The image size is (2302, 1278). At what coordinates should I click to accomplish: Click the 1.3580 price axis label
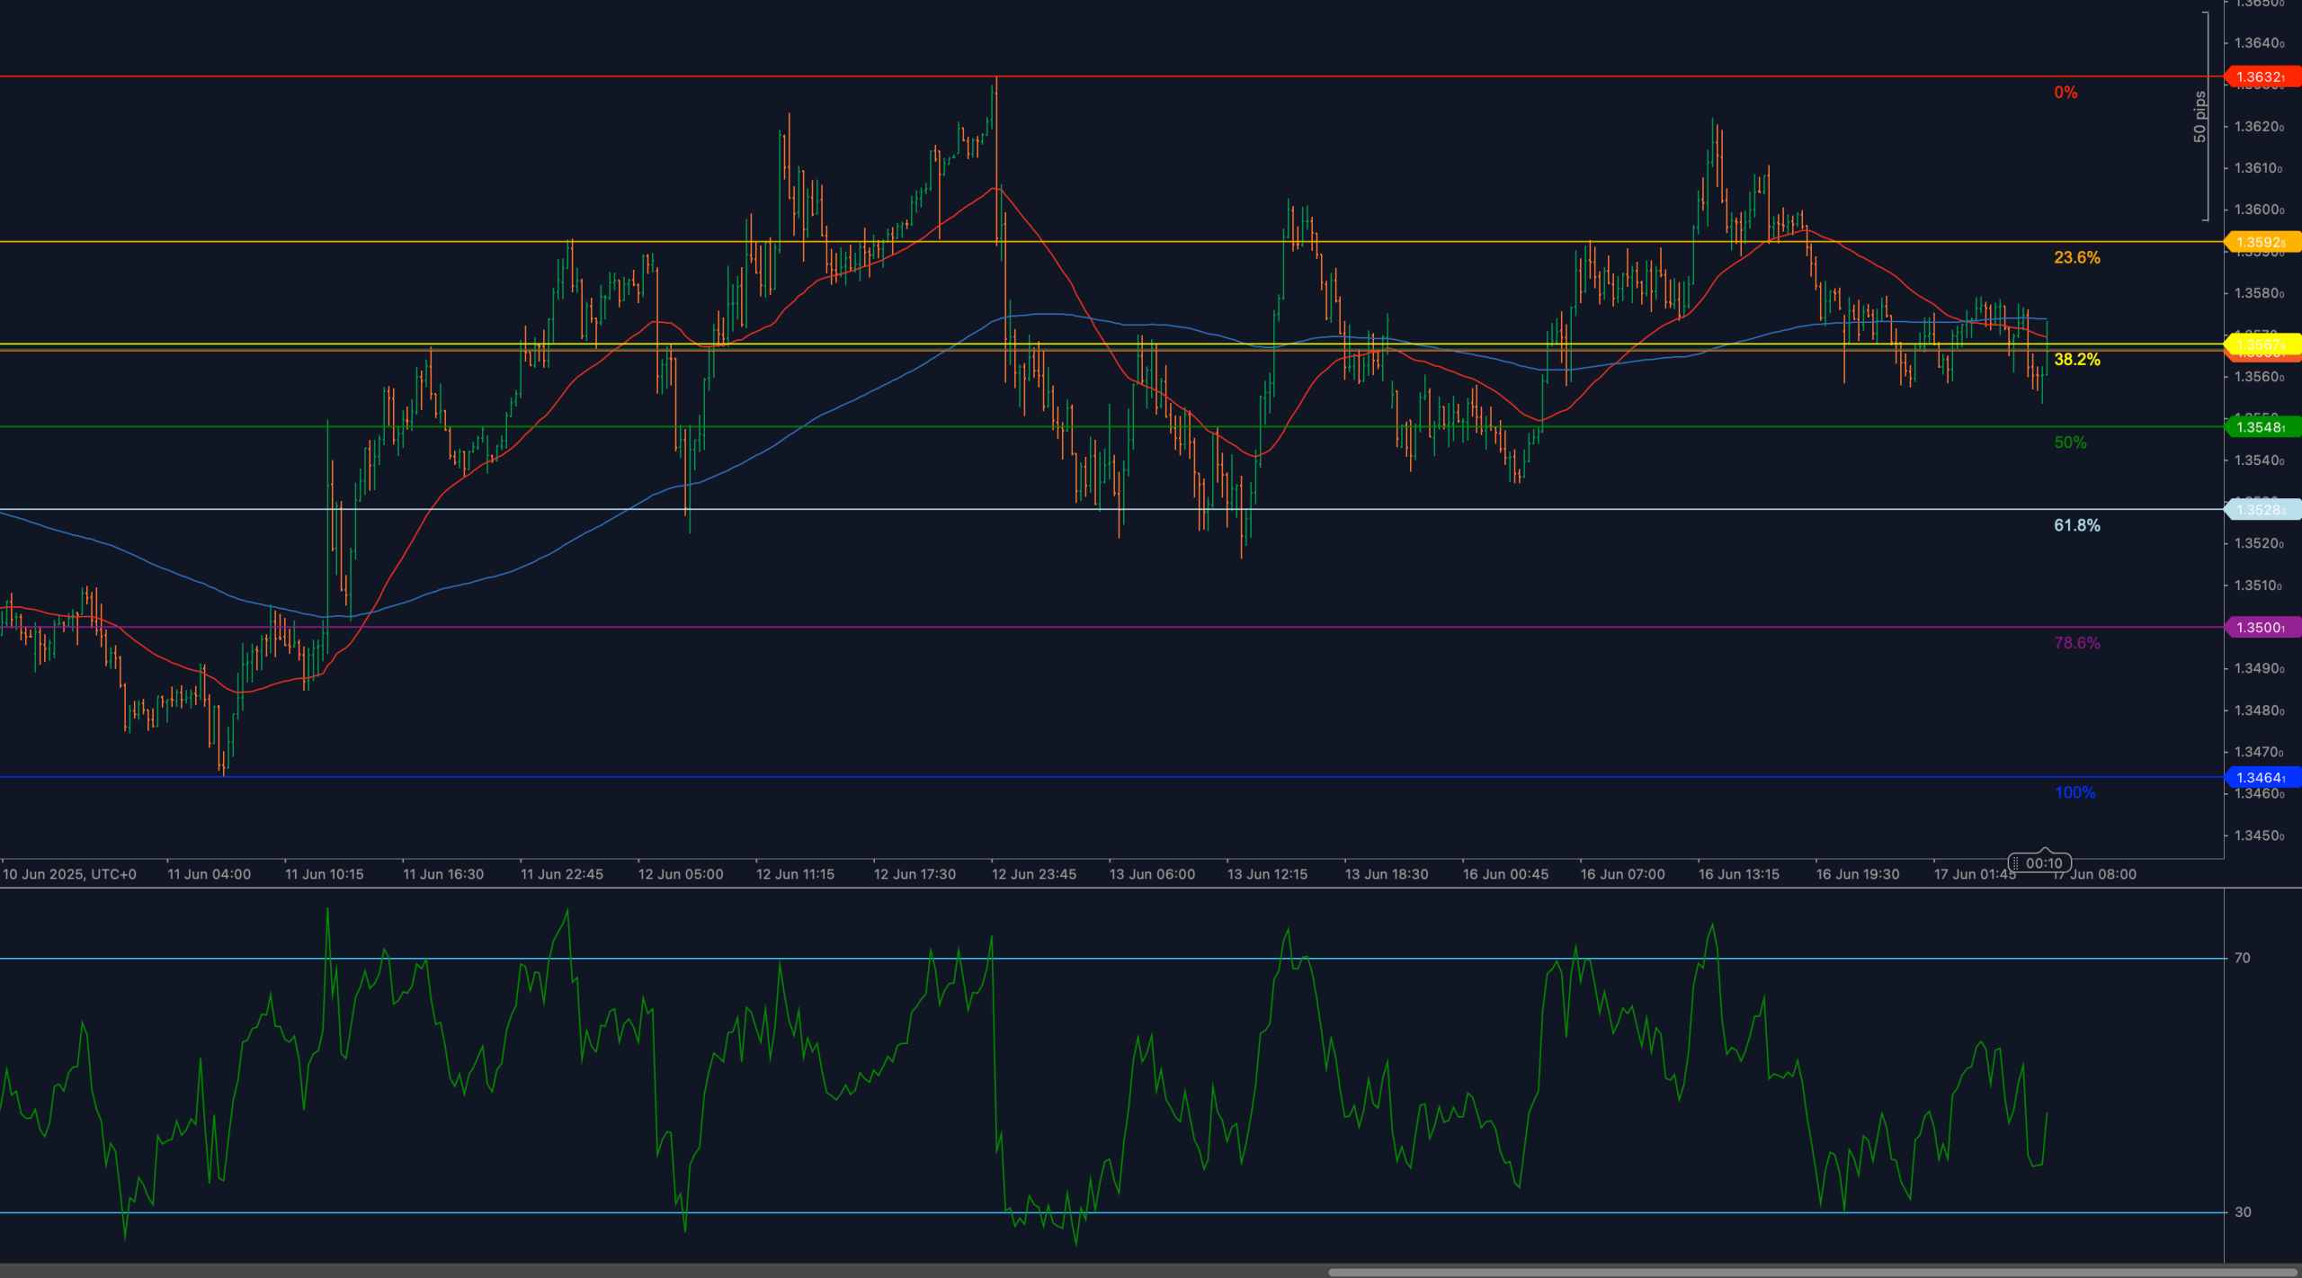click(x=2259, y=294)
